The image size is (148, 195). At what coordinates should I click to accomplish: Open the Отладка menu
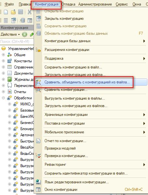68,4
